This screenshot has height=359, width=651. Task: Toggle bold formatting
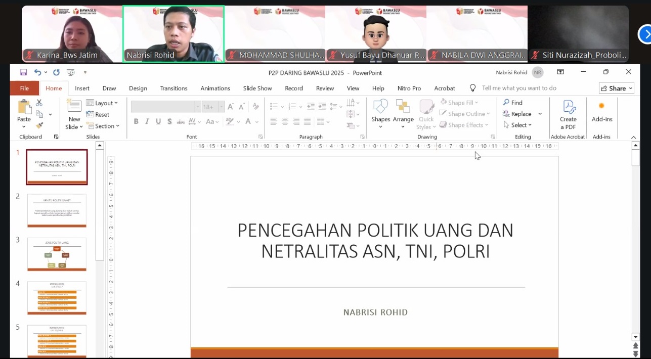tap(136, 121)
